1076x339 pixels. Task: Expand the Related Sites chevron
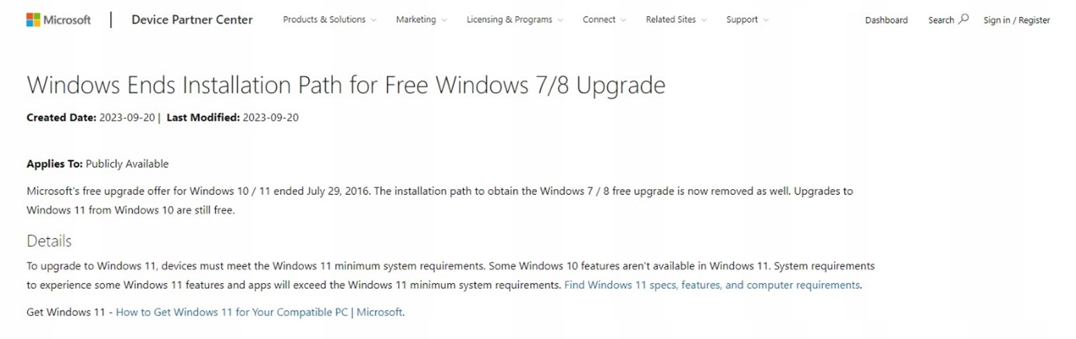[704, 20]
